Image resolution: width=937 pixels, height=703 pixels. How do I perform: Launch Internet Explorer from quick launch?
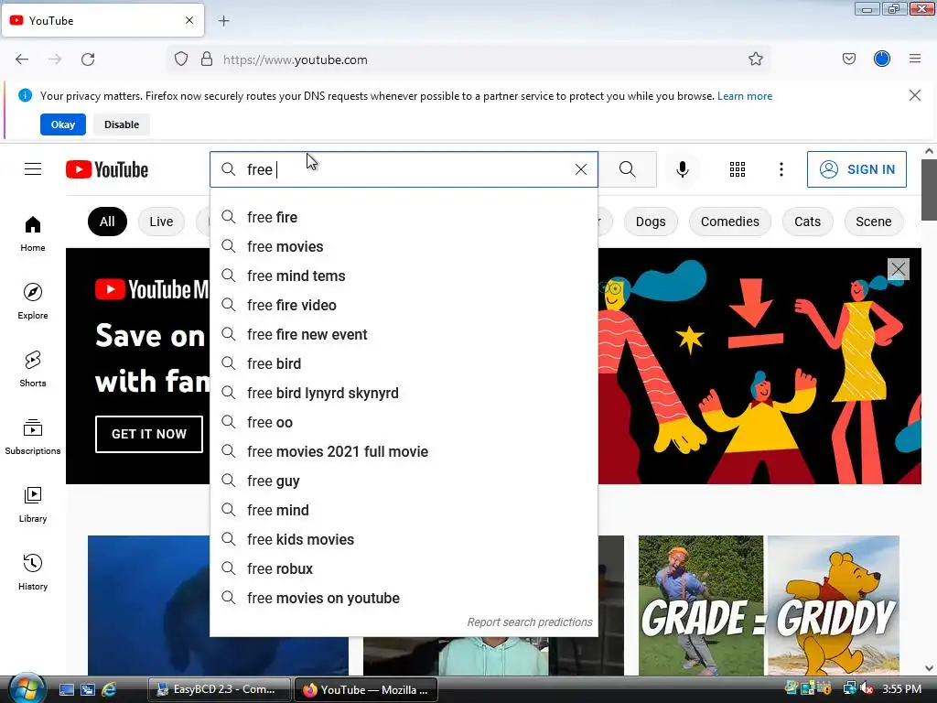(109, 690)
